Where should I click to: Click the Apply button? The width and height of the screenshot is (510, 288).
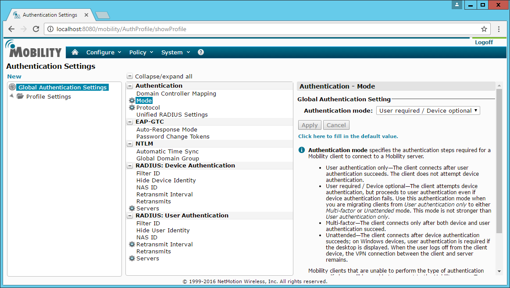click(310, 125)
